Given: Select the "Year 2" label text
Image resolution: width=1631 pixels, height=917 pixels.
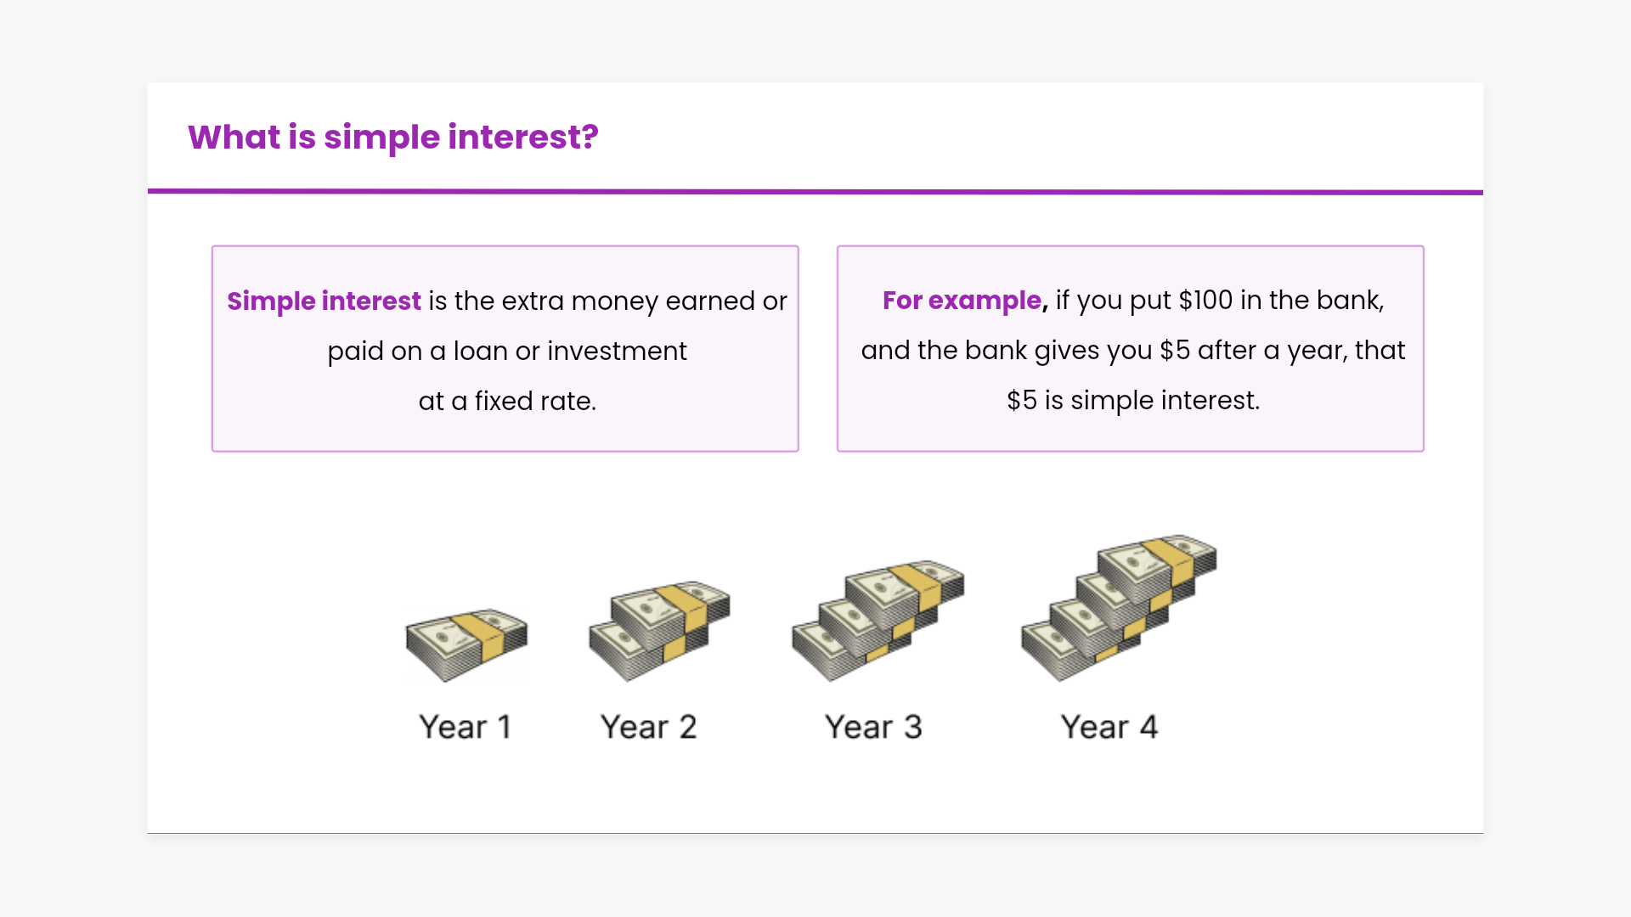Looking at the screenshot, I should 648,727.
